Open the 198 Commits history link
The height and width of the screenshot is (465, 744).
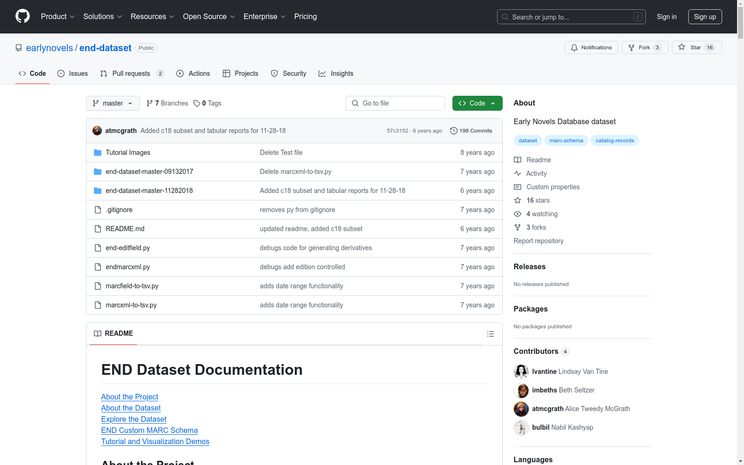coord(471,131)
